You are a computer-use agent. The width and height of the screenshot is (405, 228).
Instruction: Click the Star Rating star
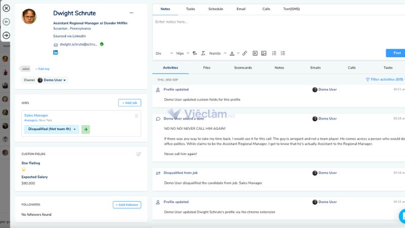pyautogui.click(x=23, y=170)
